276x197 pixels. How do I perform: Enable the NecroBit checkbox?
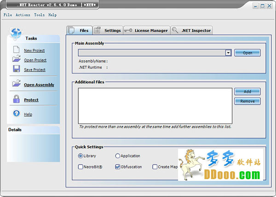click(x=80, y=167)
